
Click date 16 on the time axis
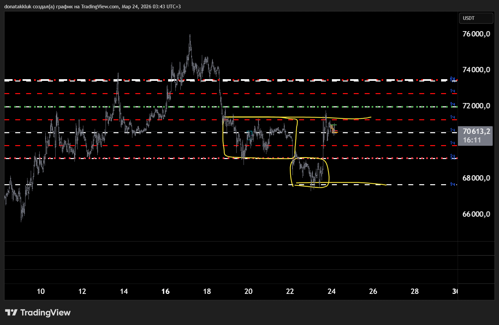tap(165, 291)
